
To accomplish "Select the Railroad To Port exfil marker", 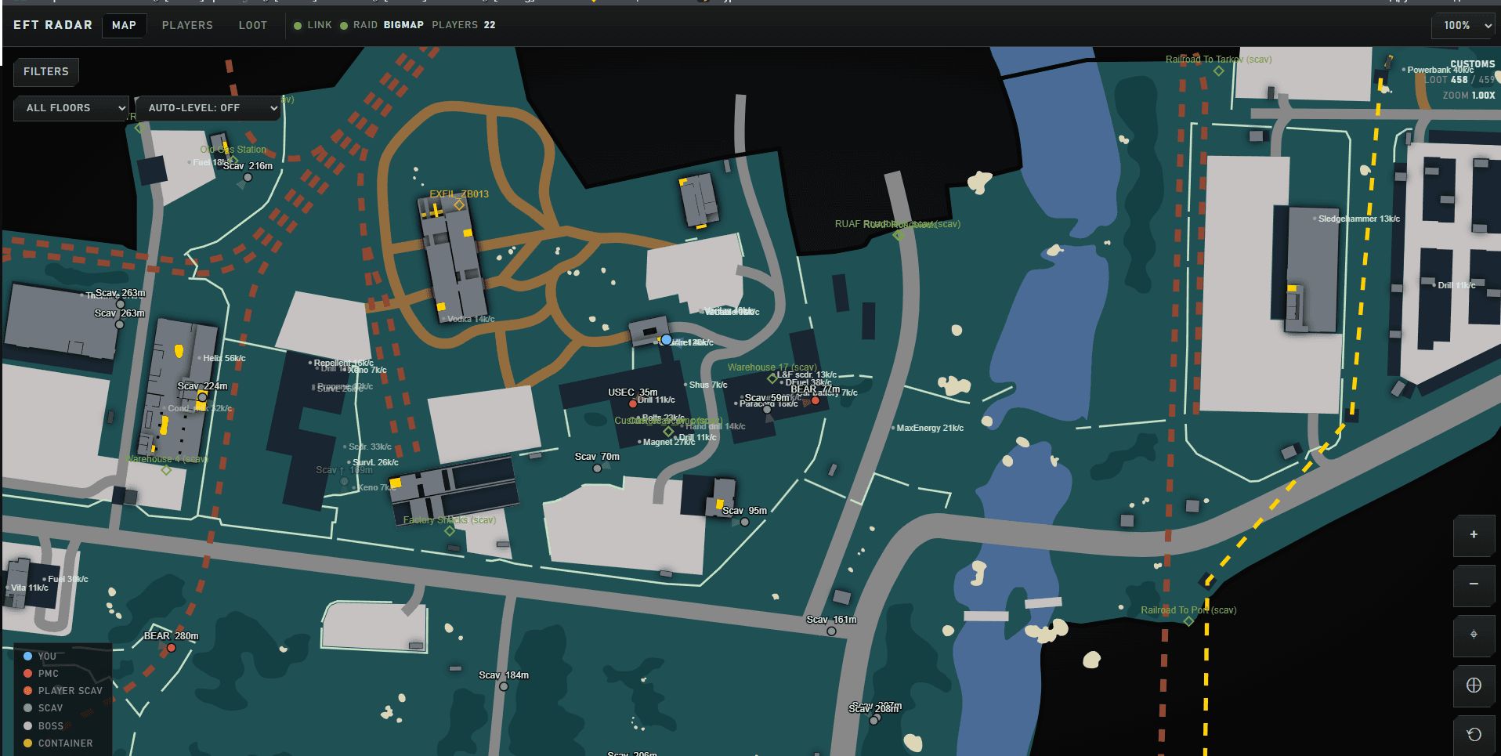I will (x=1188, y=621).
